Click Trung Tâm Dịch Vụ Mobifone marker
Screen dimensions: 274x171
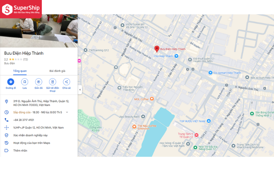(233, 146)
